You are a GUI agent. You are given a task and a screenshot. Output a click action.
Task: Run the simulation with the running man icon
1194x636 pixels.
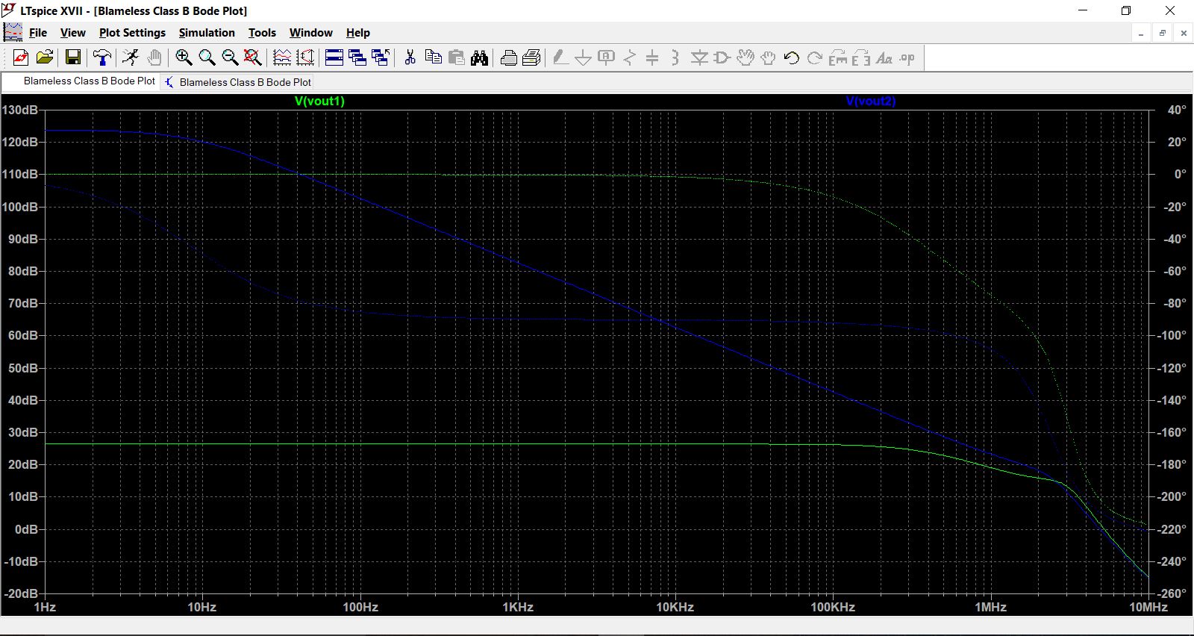[131, 57]
